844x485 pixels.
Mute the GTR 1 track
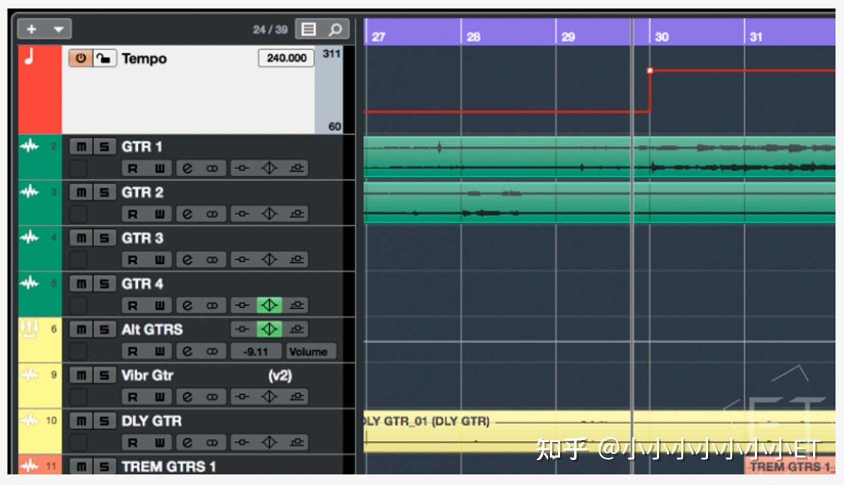pyautogui.click(x=80, y=146)
